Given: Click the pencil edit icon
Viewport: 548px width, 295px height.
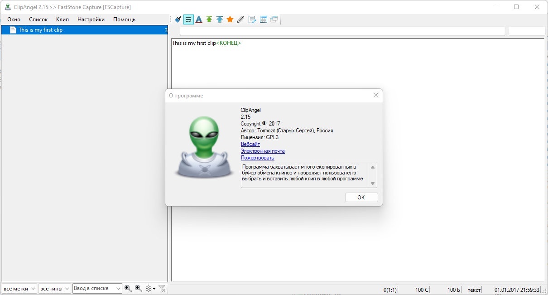Looking at the screenshot, I should click(240, 19).
